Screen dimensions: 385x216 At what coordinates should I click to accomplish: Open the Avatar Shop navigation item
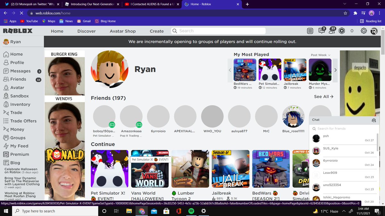[x=123, y=31]
